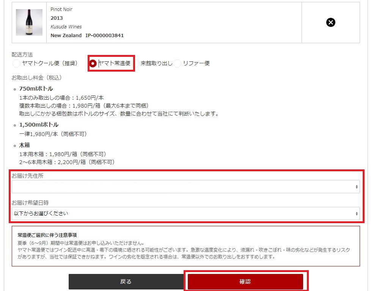Click the 2013 vintage year text
371x291 pixels.
[57, 18]
